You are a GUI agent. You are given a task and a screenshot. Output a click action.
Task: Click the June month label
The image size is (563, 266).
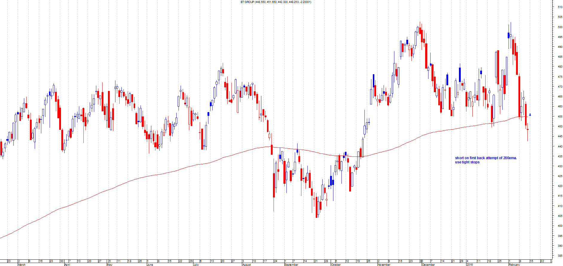(150, 265)
